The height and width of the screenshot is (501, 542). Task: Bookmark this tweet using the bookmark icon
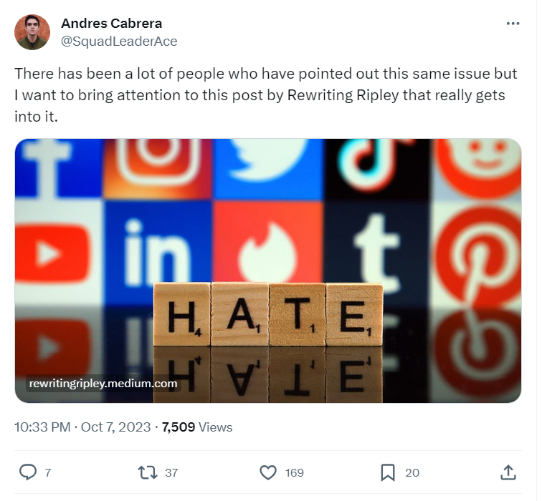388,472
